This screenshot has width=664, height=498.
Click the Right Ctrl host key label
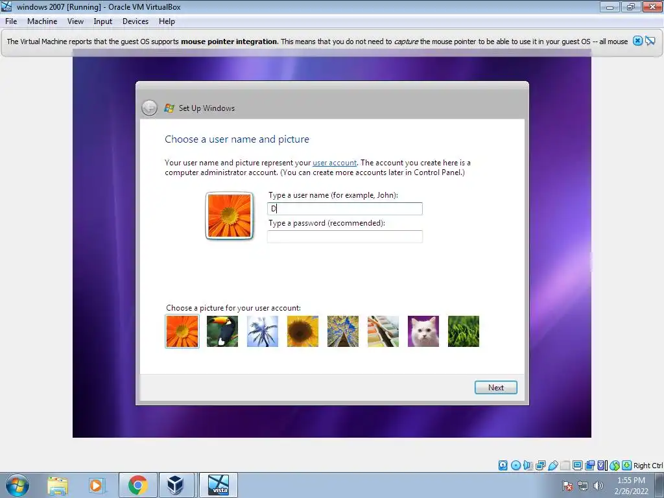[648, 466]
